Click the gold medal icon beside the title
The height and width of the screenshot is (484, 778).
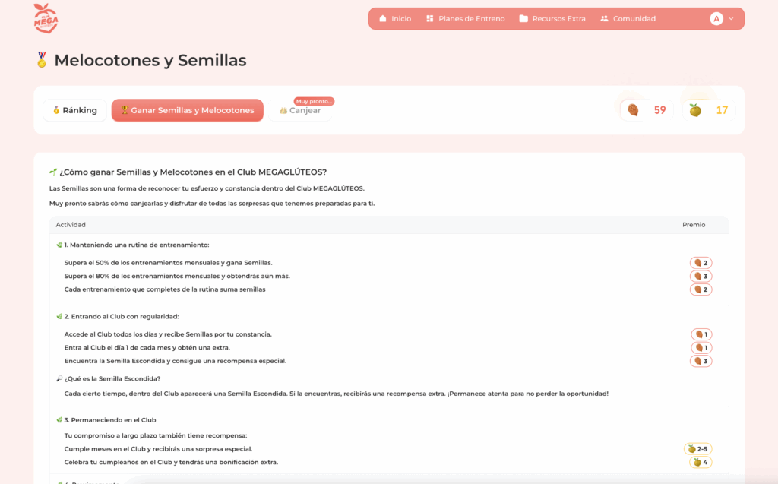coord(42,60)
